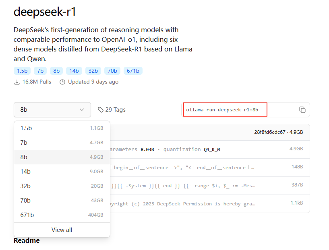Click the 14b size tag badge
Viewport: 329px width, 250px height.
pyautogui.click(x=74, y=71)
